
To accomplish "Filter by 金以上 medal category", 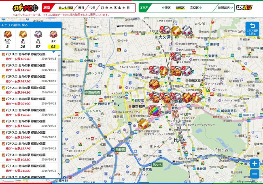I will [23, 39].
